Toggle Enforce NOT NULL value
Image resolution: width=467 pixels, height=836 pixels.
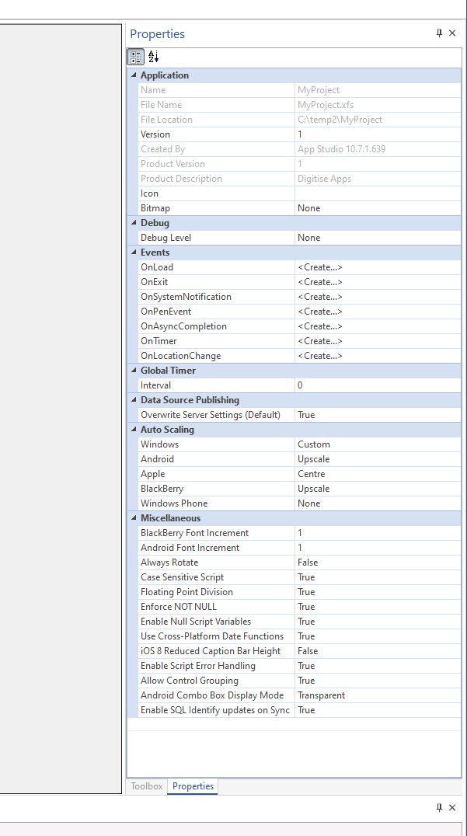click(x=378, y=607)
